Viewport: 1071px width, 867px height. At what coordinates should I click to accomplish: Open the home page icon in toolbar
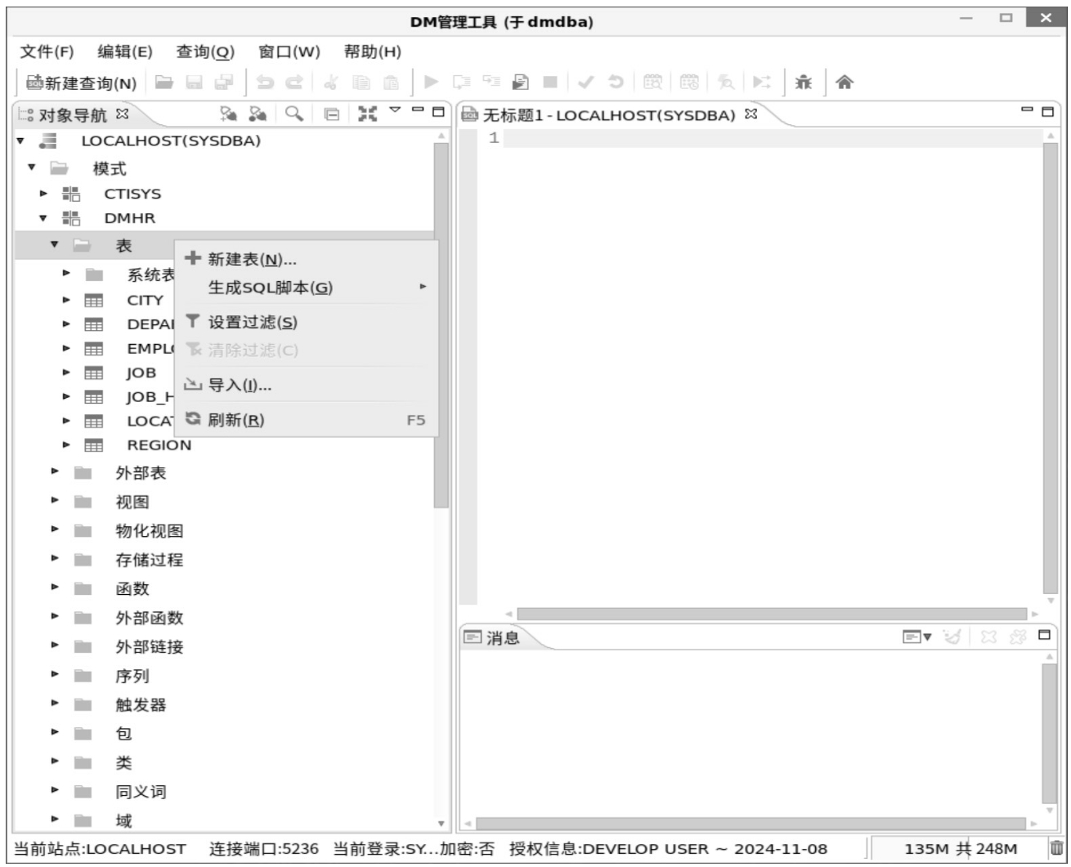845,82
